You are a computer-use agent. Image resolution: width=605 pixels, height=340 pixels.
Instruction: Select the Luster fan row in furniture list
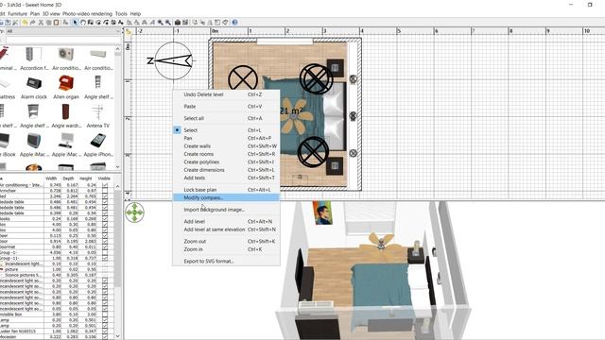pyautogui.click(x=57, y=331)
